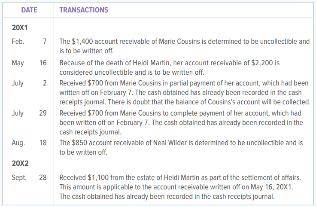Click the May 16 date entry
The image size is (316, 207).
(x=29, y=63)
